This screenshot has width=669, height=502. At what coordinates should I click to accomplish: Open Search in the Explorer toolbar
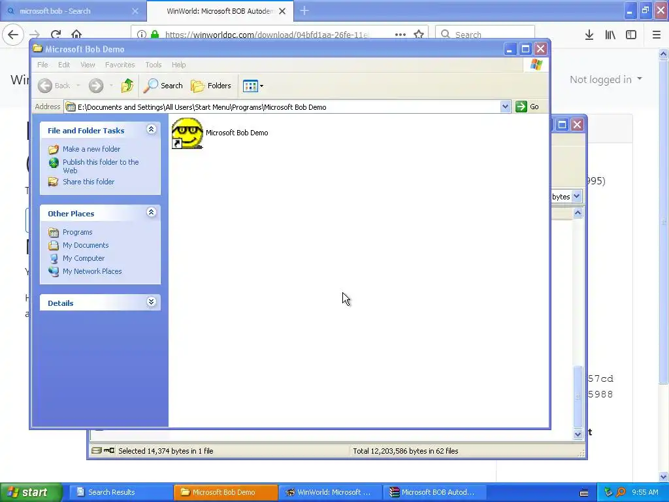tap(163, 86)
